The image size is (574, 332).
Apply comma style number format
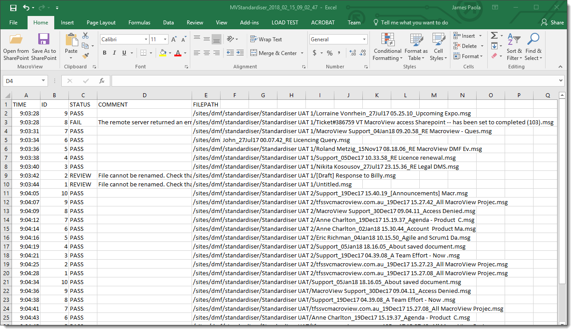[x=340, y=53]
